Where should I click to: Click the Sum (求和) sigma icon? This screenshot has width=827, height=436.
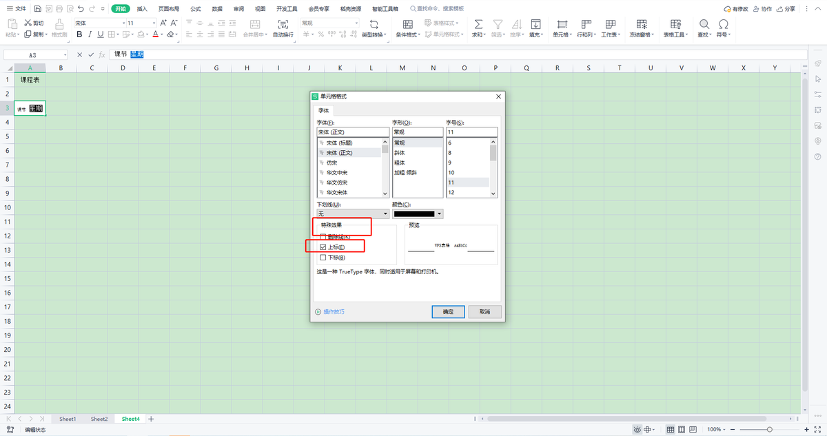click(x=478, y=24)
